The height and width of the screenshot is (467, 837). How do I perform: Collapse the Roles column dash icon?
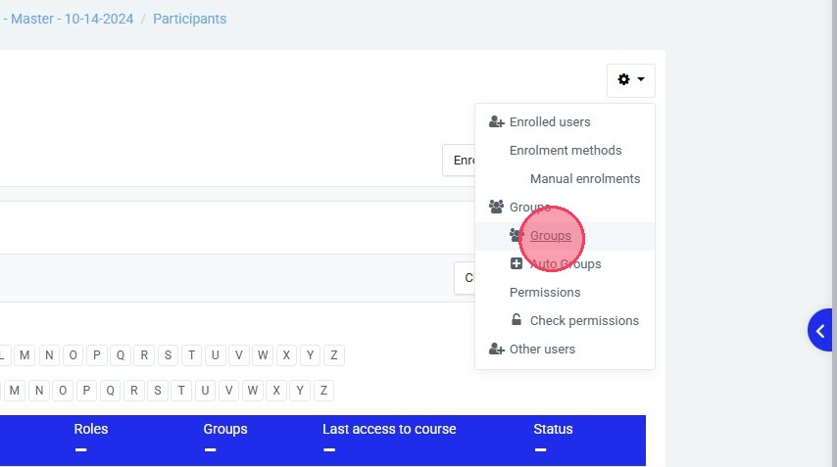80,450
